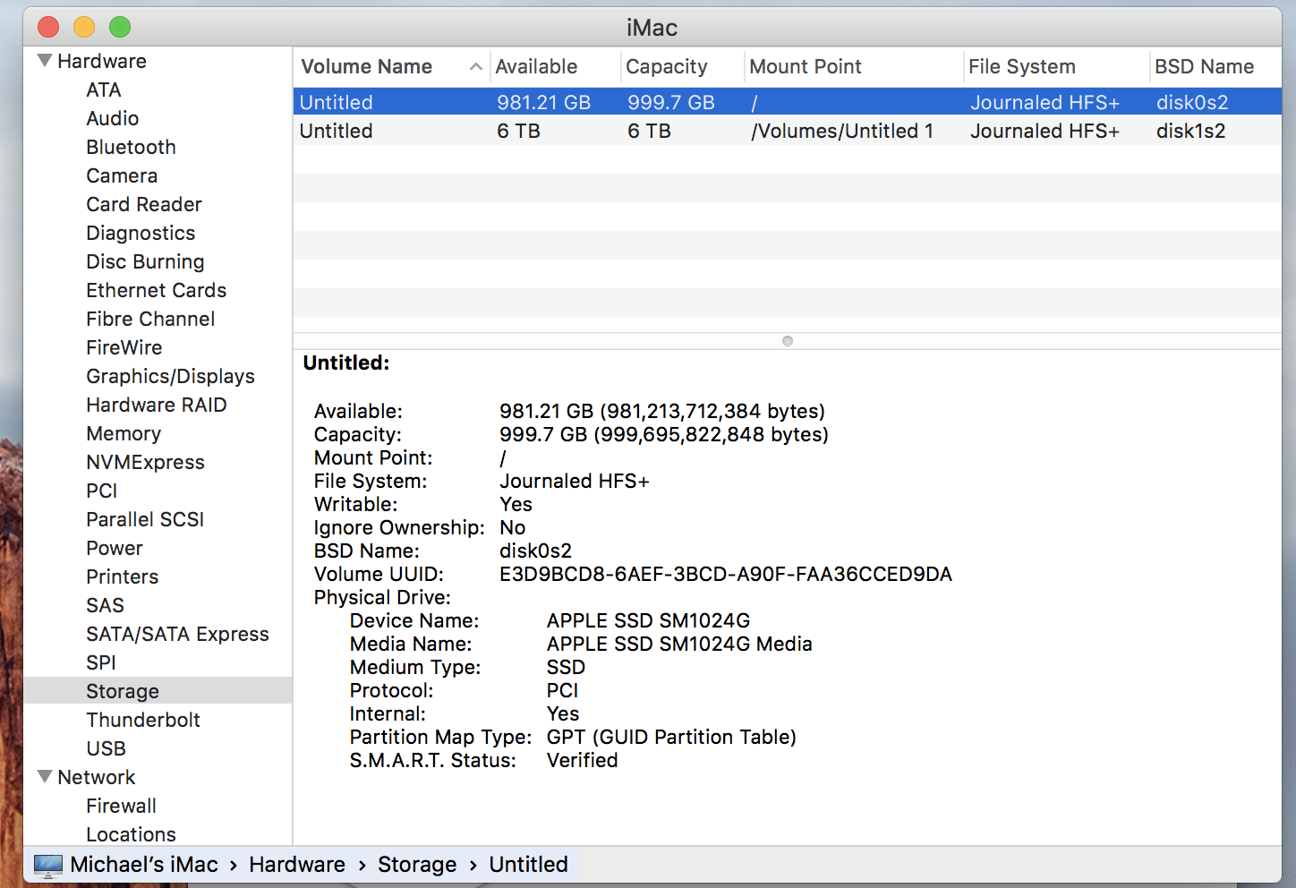Show Memory information
The width and height of the screenshot is (1296, 888).
pyautogui.click(x=124, y=433)
